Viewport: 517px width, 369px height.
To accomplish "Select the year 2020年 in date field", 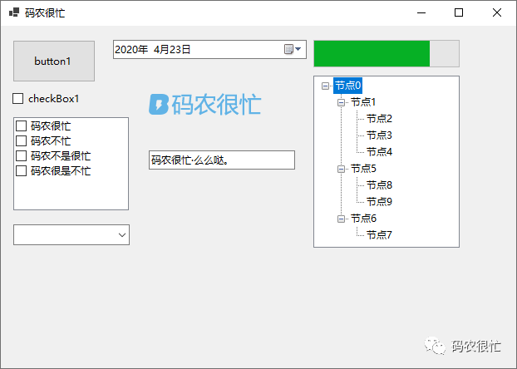I will click(x=131, y=50).
